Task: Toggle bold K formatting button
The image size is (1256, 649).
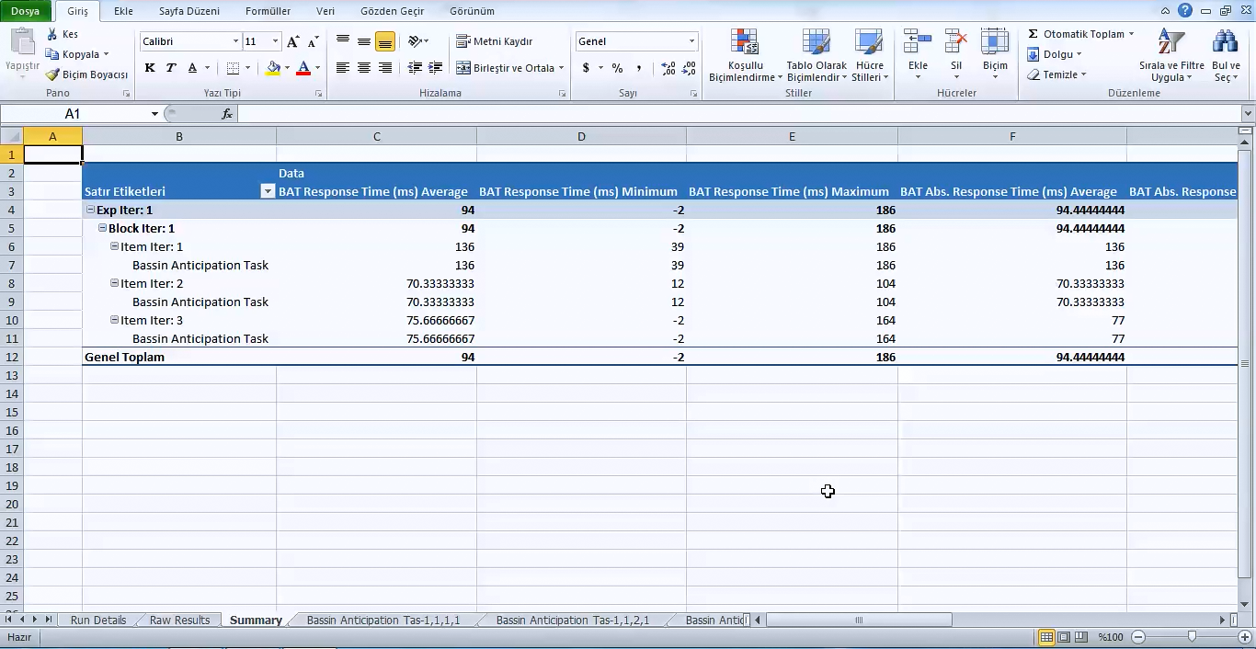Action: pos(150,68)
